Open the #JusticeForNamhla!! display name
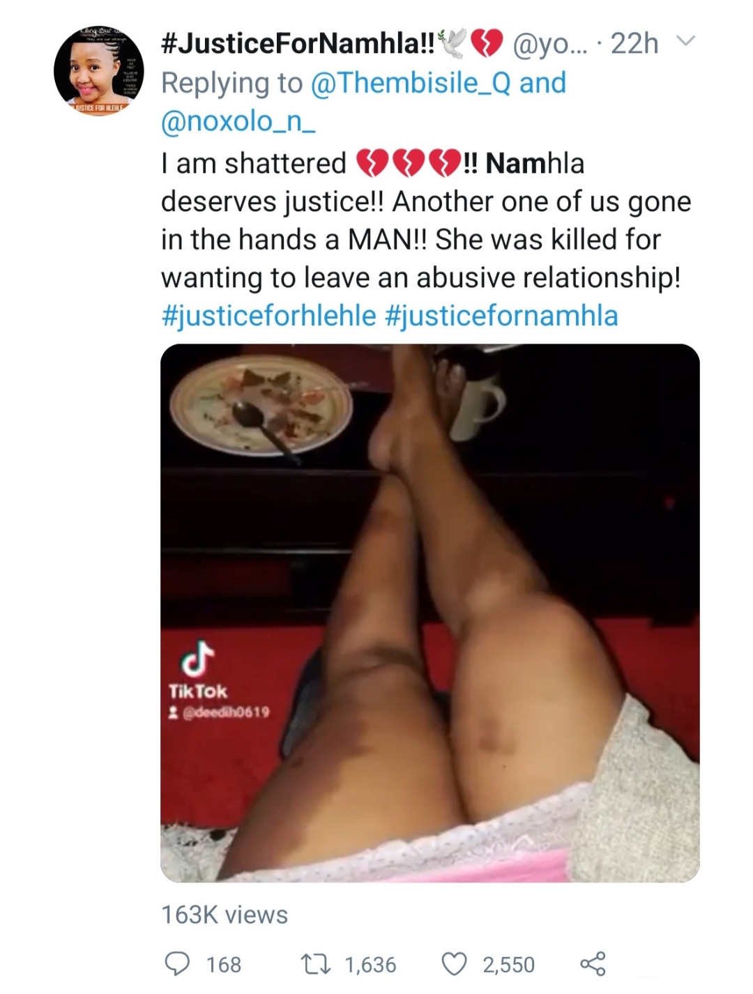Screen dimensions: 753x994 [x=298, y=43]
